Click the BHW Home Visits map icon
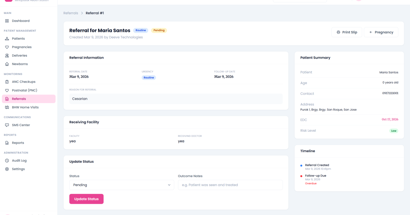This screenshot has width=410, height=215. [x=7, y=107]
